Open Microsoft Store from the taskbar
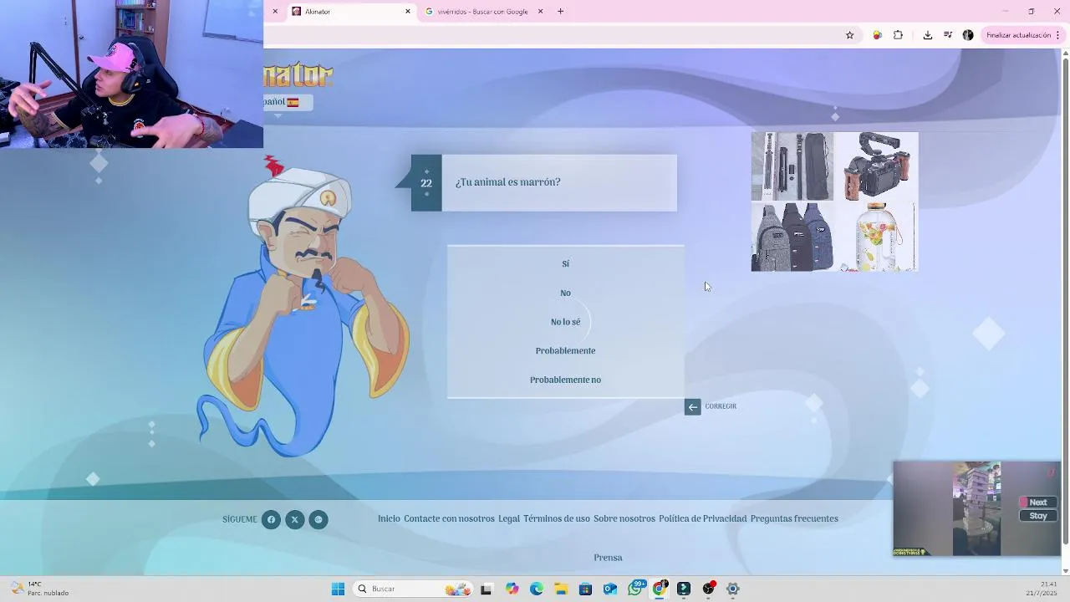 (585, 589)
